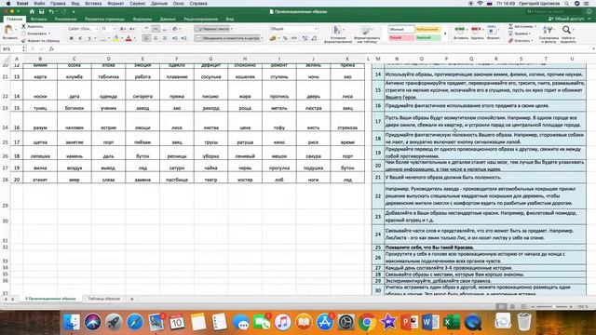The width and height of the screenshot is (596, 335).
Task: Open the Таблица образов sheet tab
Action: (x=103, y=299)
